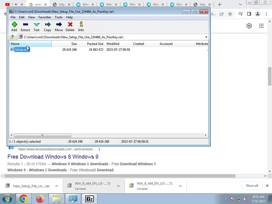Open Chrome settings gear icon on Google page
The image size is (272, 204).
pos(249,26)
